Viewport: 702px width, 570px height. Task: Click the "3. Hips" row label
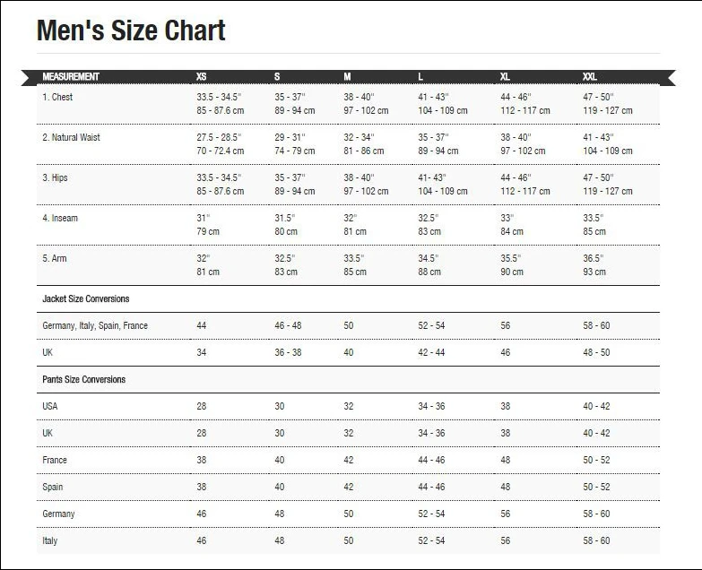[x=55, y=177]
